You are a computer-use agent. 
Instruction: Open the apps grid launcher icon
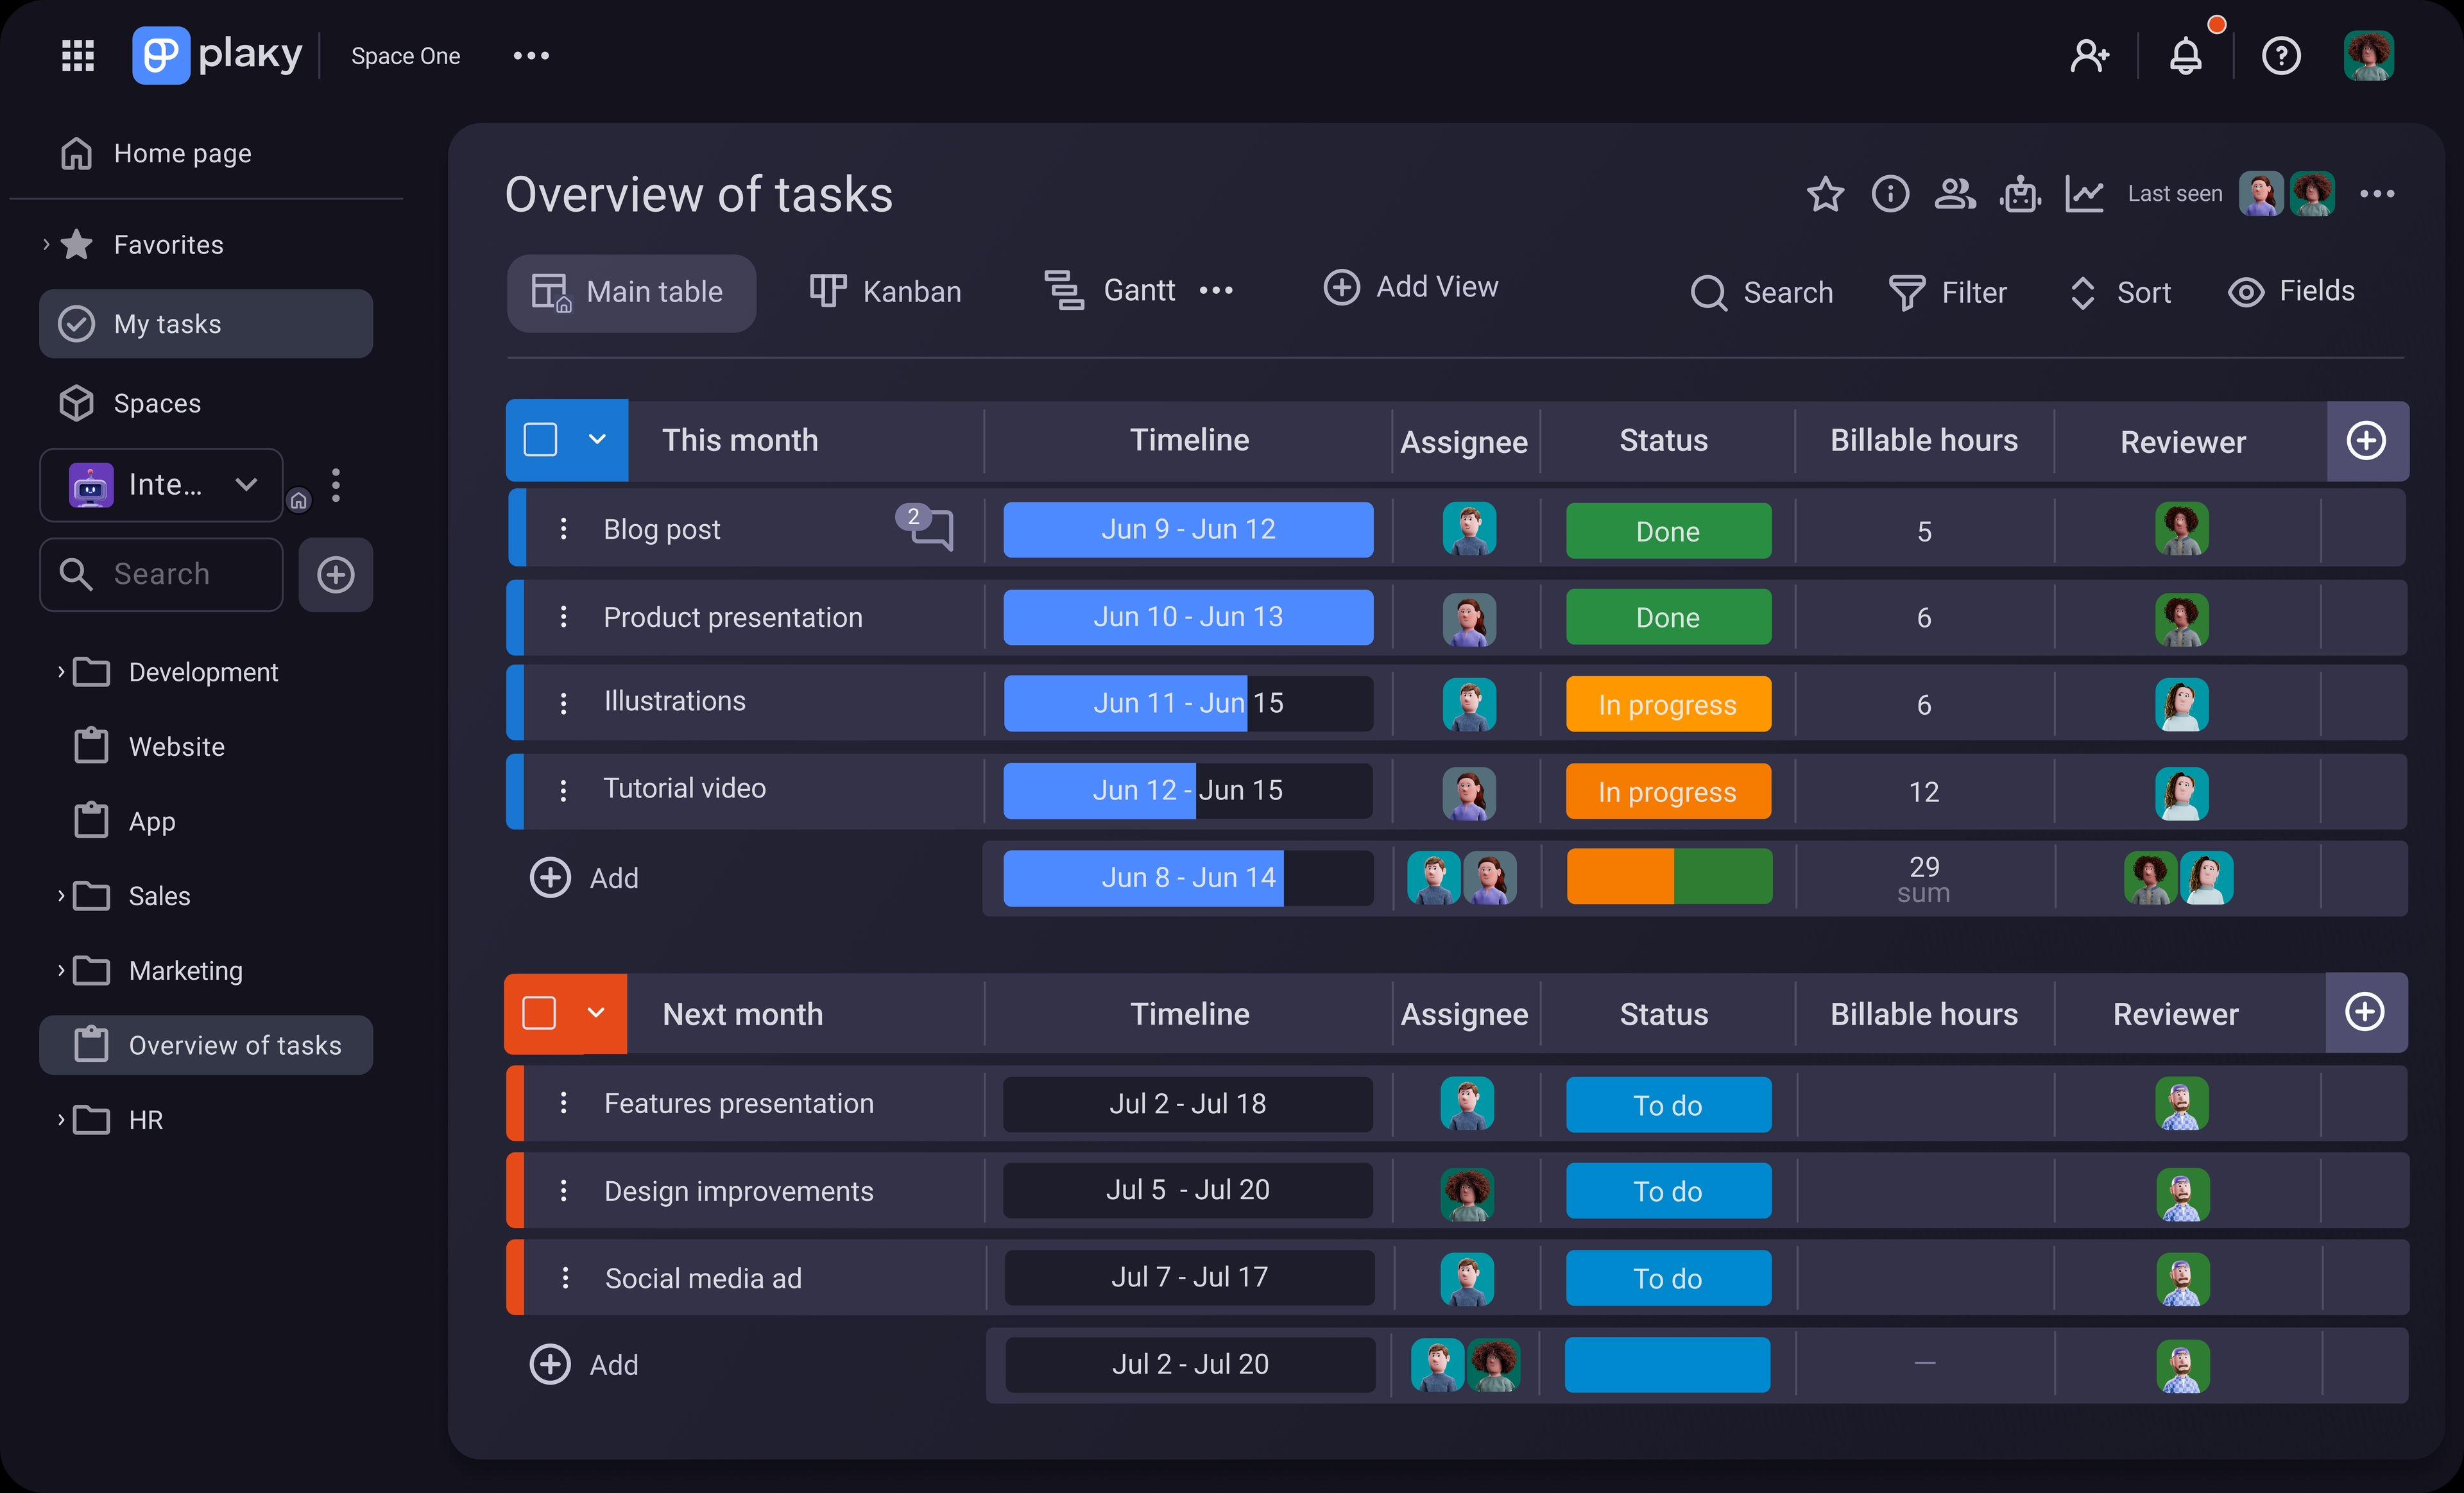(78, 55)
